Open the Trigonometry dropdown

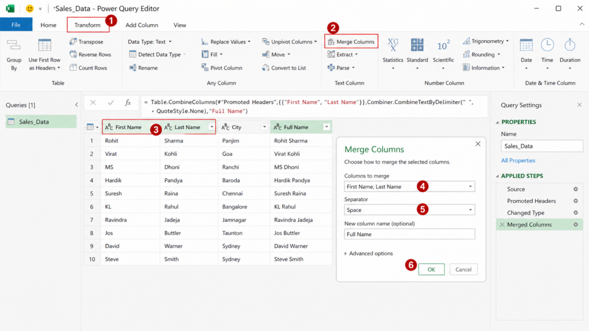pos(486,41)
